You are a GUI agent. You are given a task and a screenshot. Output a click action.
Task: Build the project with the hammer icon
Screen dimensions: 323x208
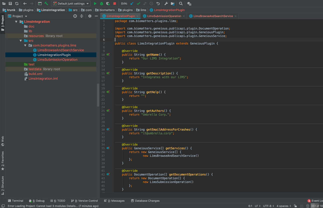coord(47,3)
